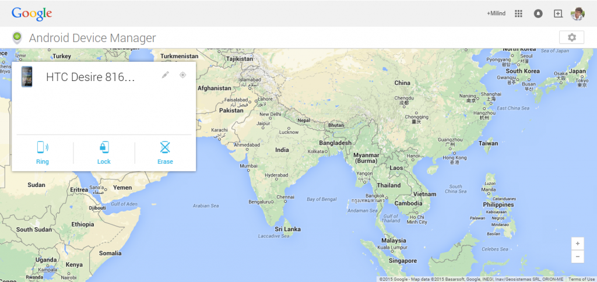Click Tajikistan label on map
This screenshot has height=282, width=597.
(x=240, y=59)
